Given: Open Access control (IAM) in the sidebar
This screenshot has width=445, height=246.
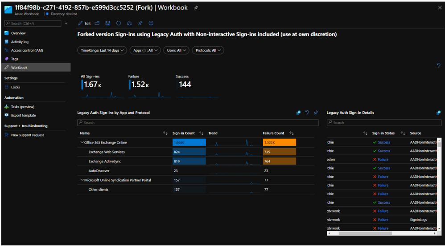Looking at the screenshot, I should 27,50.
